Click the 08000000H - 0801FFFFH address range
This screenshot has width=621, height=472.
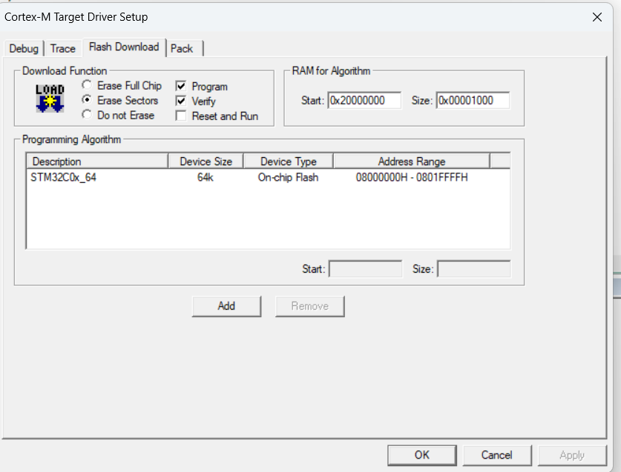(x=412, y=177)
